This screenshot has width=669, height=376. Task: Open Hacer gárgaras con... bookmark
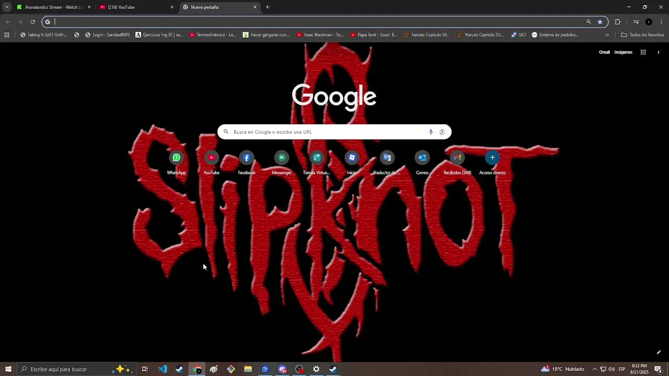pos(266,35)
